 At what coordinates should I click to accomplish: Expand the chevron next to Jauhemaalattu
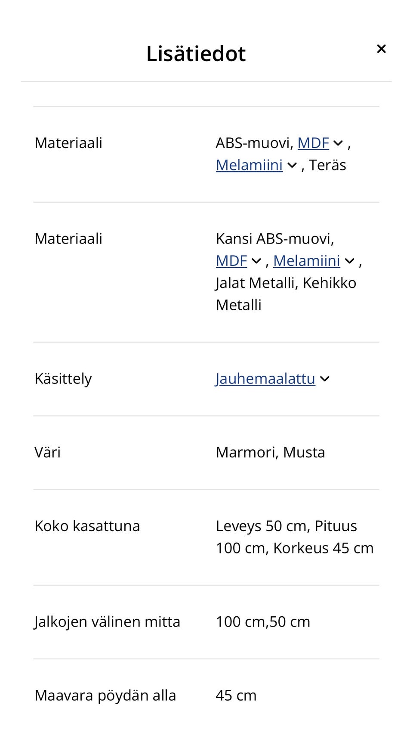[325, 379]
